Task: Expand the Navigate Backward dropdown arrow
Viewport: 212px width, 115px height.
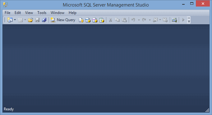Action: 160,20
